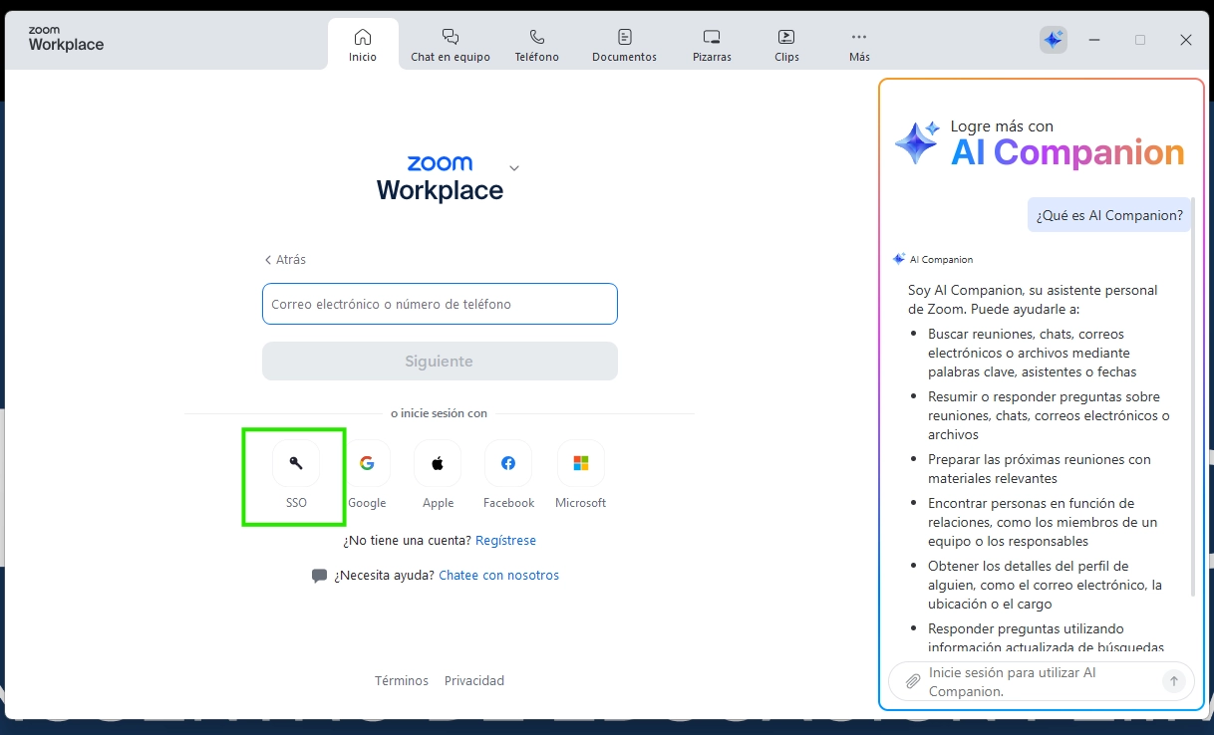Open Chat en equipo tab
1214x735 pixels.
451,45
